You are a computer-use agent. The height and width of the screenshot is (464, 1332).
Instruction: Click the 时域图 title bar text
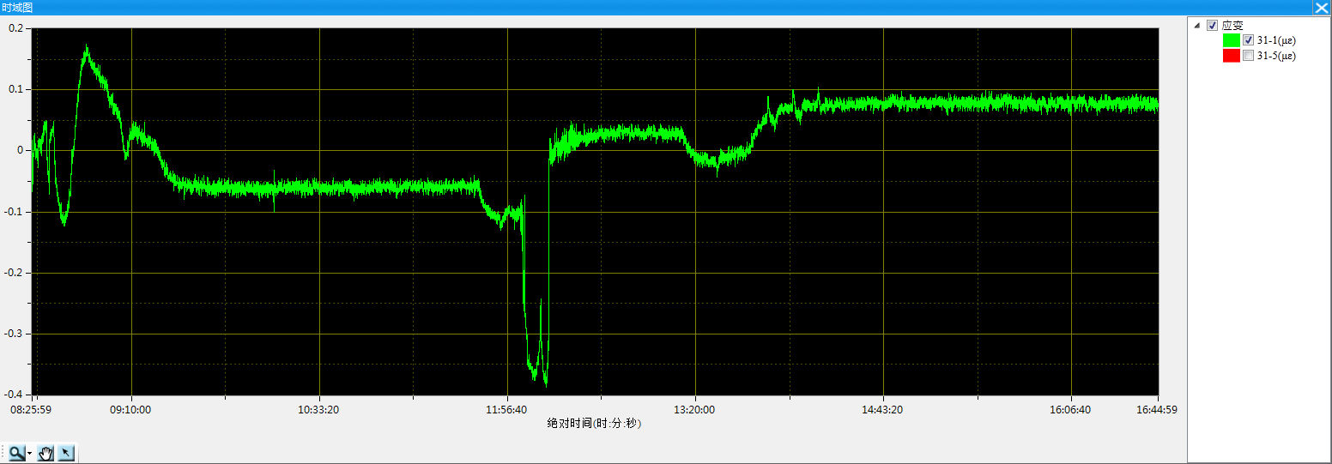[18, 7]
